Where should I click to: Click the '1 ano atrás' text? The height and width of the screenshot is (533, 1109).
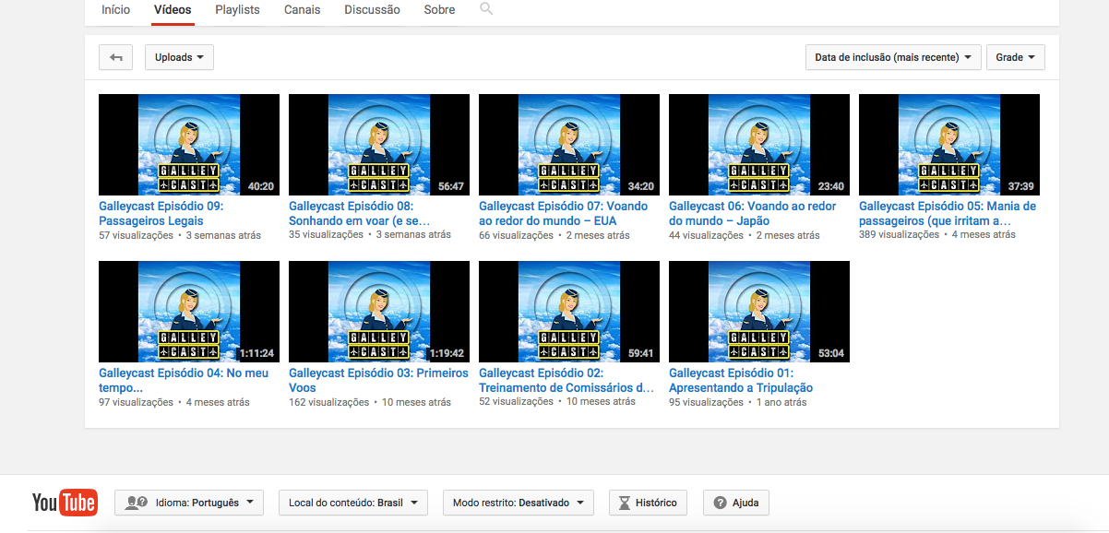pos(781,402)
